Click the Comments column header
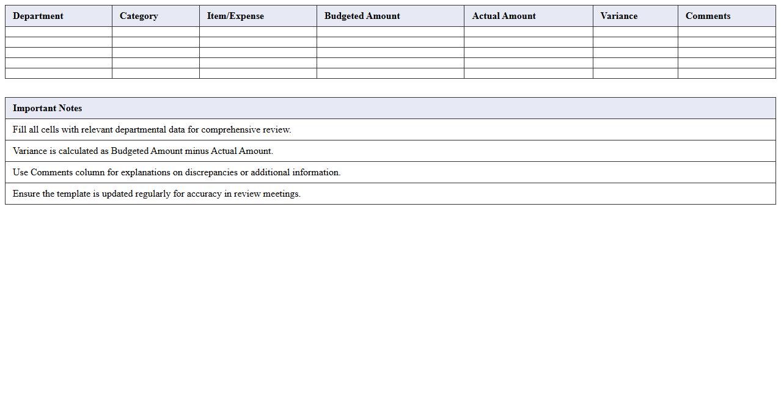 pos(708,16)
